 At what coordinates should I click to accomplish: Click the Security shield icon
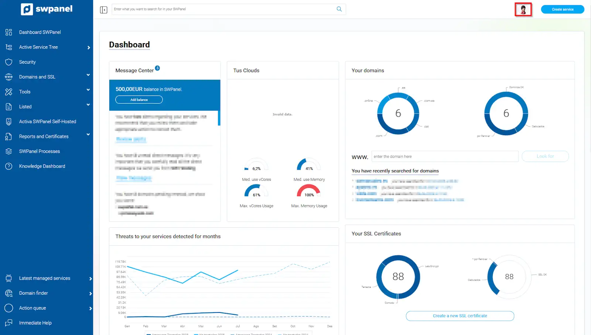(x=9, y=62)
